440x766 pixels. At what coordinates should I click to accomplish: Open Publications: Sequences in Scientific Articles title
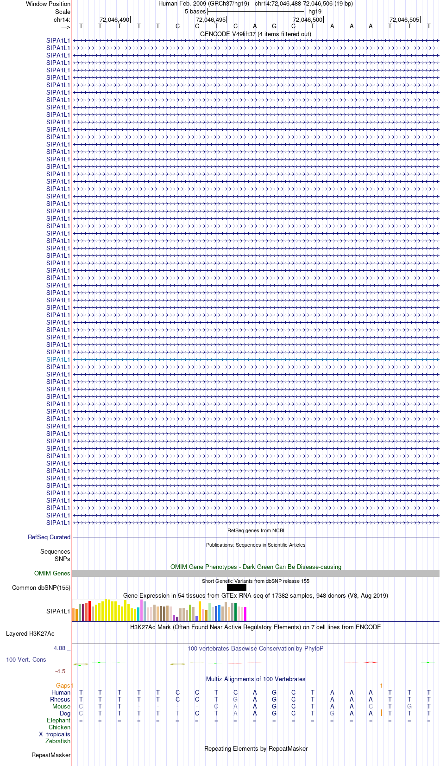[256, 545]
